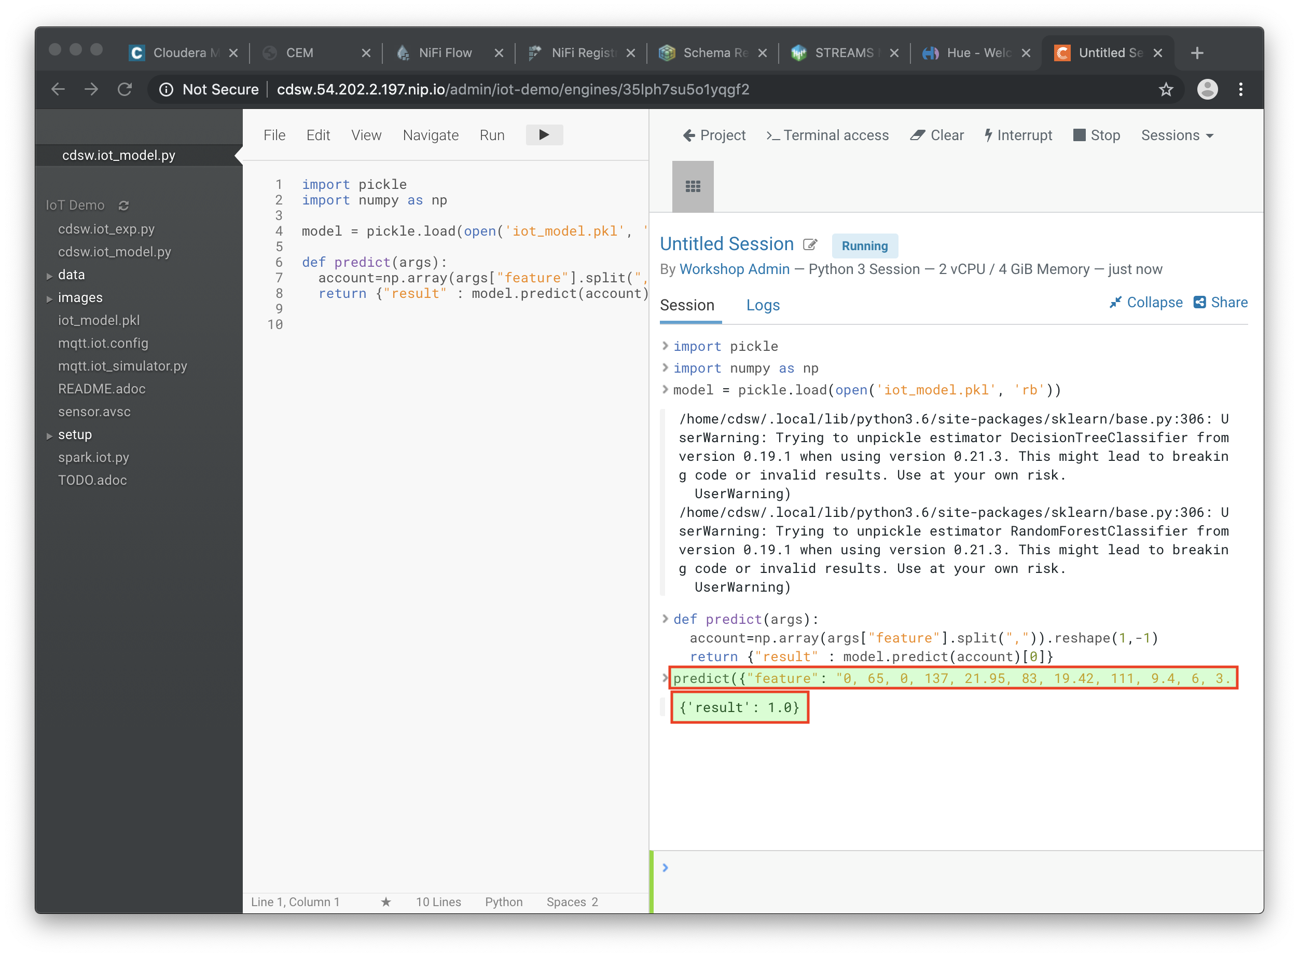Click the run play button in editor toolbar
This screenshot has height=957, width=1299.
tap(544, 135)
